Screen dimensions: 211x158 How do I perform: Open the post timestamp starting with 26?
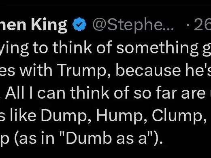(x=202, y=25)
